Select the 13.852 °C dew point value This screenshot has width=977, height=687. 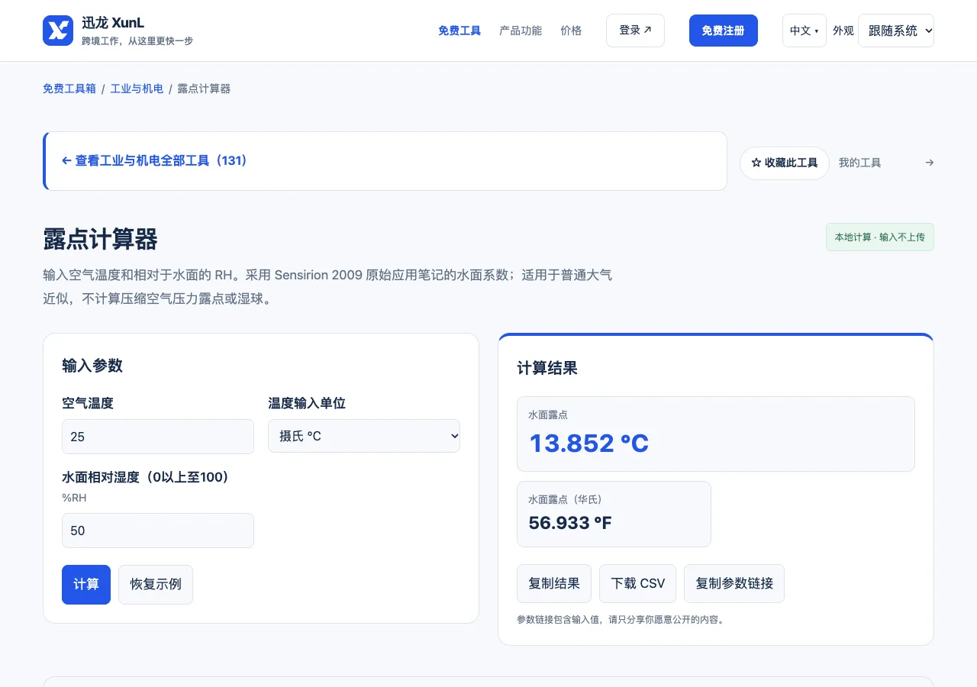pyautogui.click(x=588, y=443)
